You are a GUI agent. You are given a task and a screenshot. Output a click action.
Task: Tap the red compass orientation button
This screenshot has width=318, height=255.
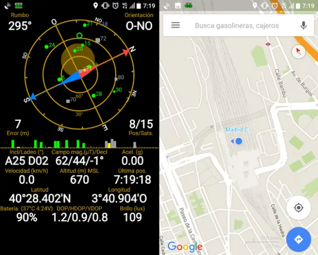[x=298, y=52]
